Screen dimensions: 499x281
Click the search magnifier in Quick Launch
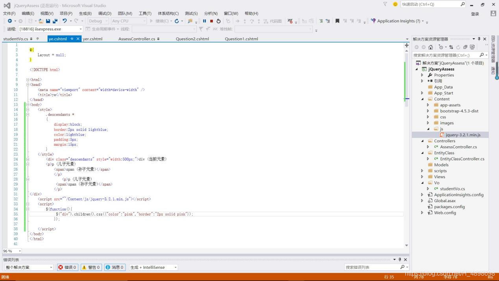(463, 4)
